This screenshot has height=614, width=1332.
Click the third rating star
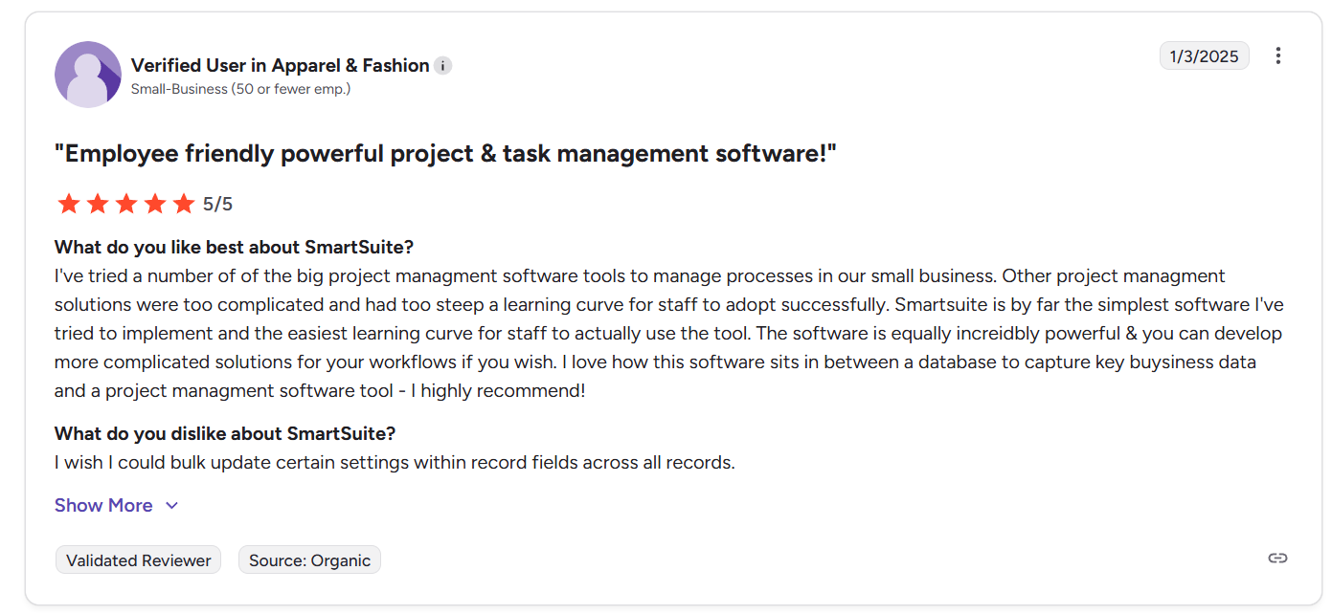tap(125, 204)
